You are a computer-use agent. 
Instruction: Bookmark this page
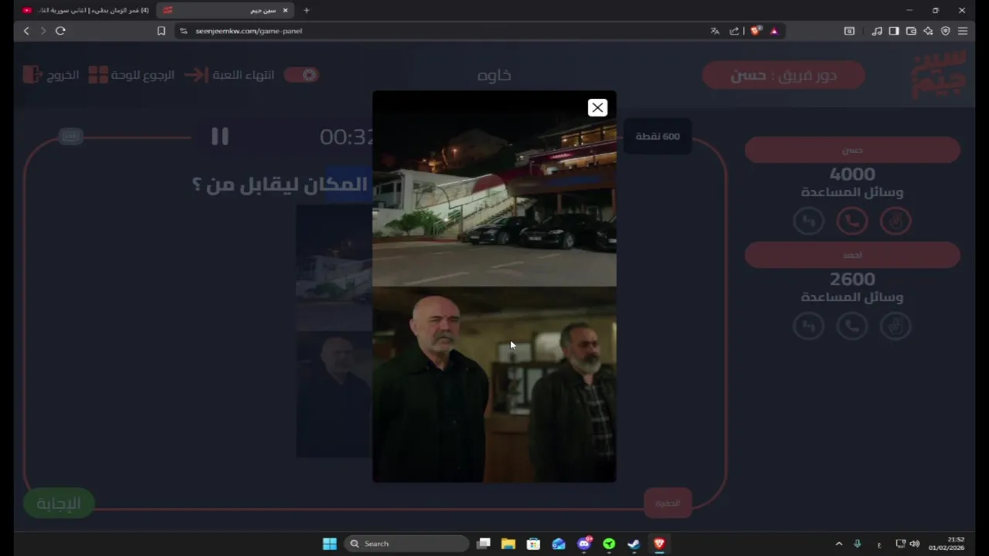(x=161, y=31)
